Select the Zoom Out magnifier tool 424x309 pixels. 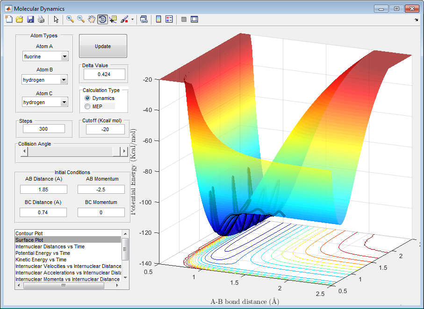(81, 19)
